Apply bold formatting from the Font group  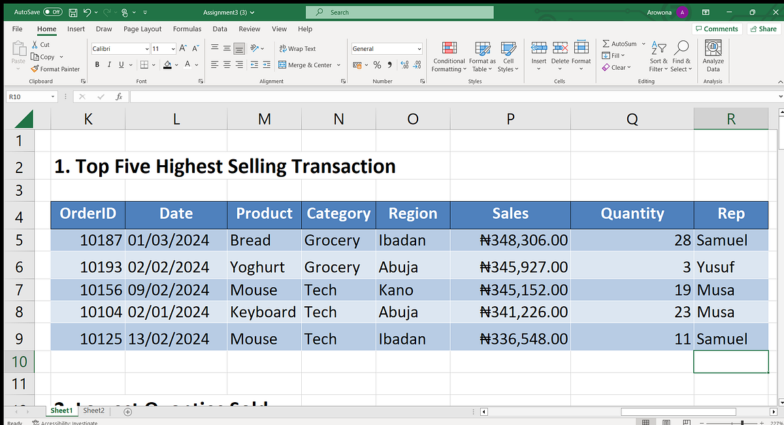pyautogui.click(x=97, y=65)
